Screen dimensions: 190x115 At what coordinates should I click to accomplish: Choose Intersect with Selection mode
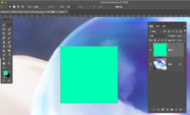click(23, 7)
